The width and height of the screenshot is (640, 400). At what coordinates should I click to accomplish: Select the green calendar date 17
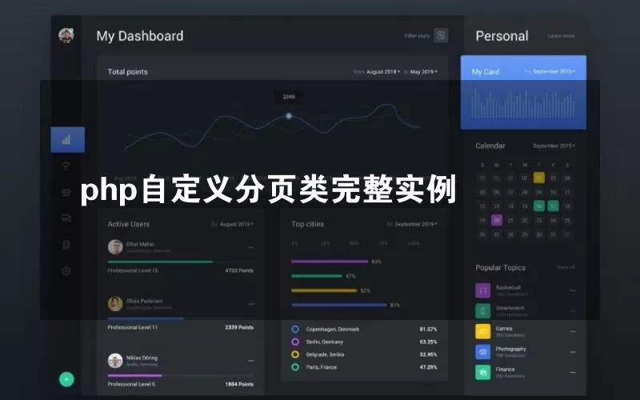(x=553, y=206)
